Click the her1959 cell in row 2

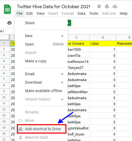[x=79, y=49]
